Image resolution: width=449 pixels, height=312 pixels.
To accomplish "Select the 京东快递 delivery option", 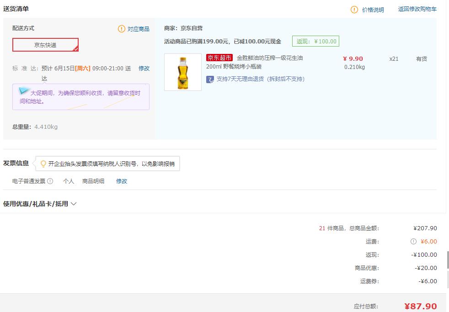I will 45,45.
